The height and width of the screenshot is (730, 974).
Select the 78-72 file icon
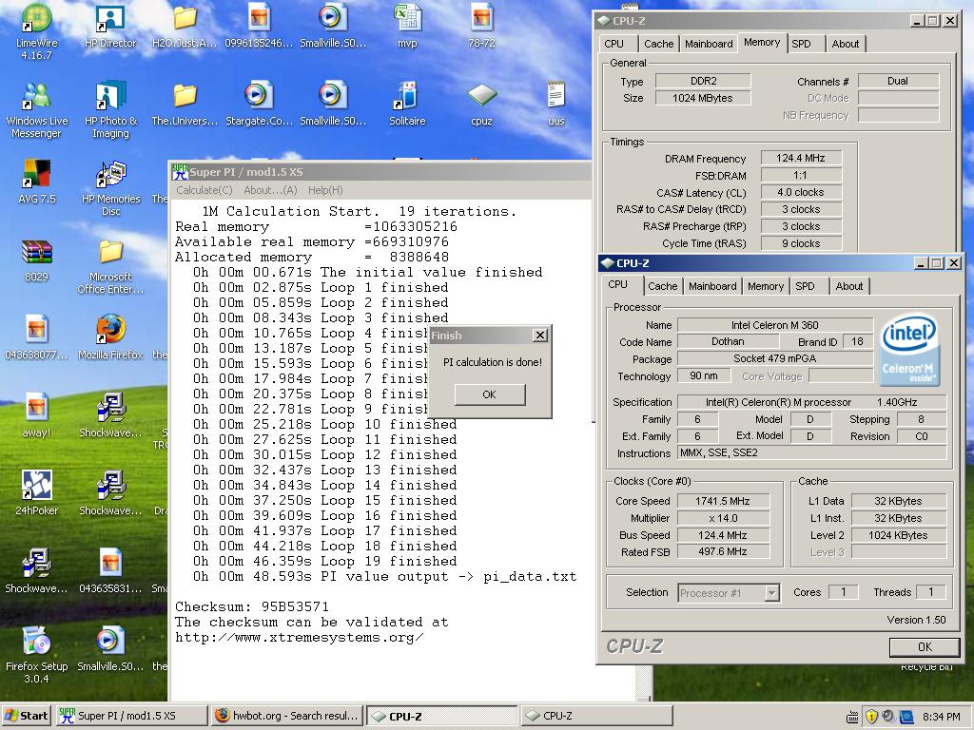pyautogui.click(x=482, y=26)
